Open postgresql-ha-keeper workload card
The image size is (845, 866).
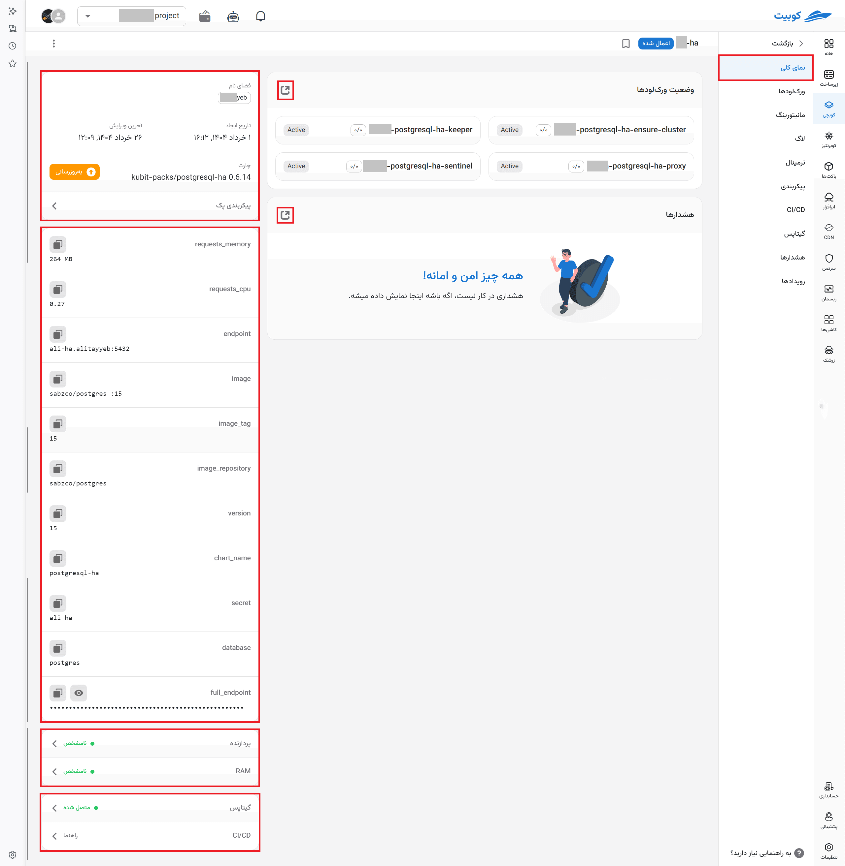[x=378, y=130]
